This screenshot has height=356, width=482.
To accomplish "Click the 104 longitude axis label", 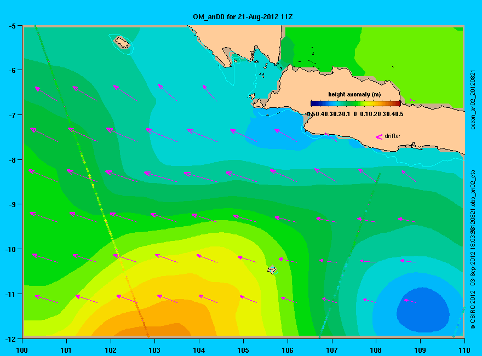I will pyautogui.click(x=199, y=350).
